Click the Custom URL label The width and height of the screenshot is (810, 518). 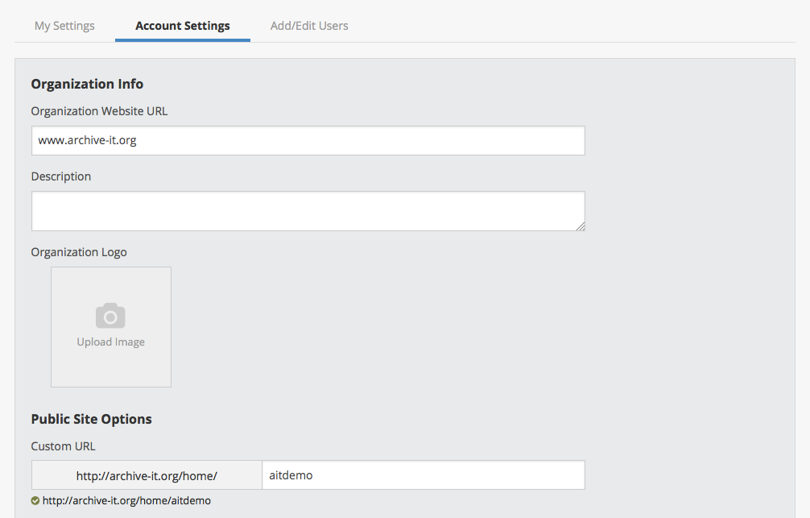click(63, 446)
